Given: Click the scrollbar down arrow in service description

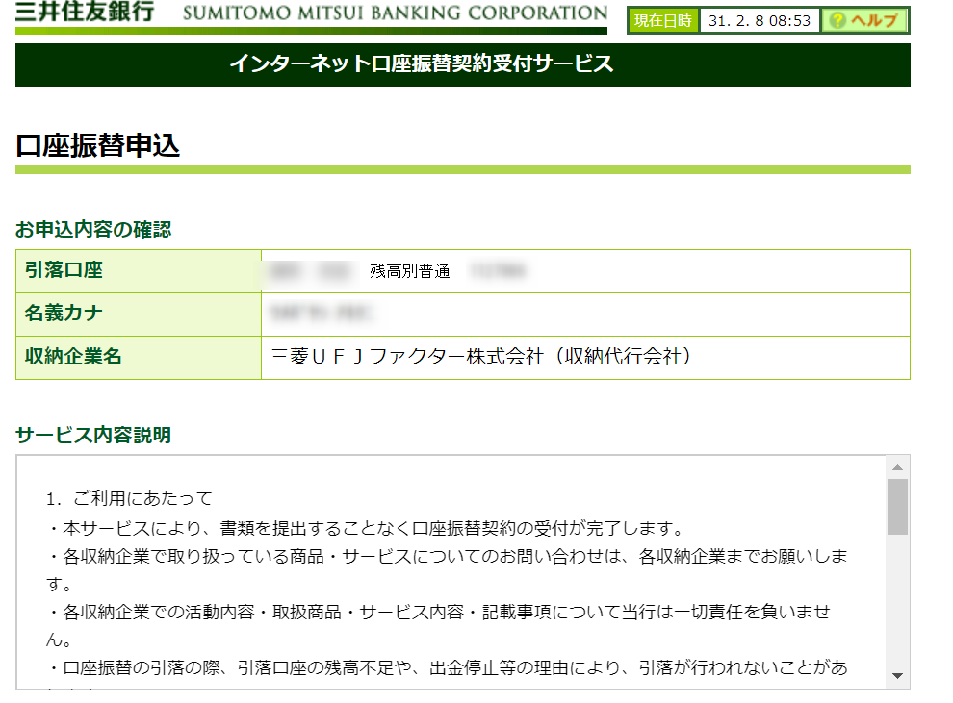Looking at the screenshot, I should (x=897, y=675).
